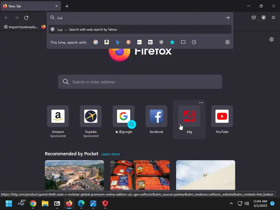
Task: Open the Photos app from the taskbar
Action: coord(93,203)
